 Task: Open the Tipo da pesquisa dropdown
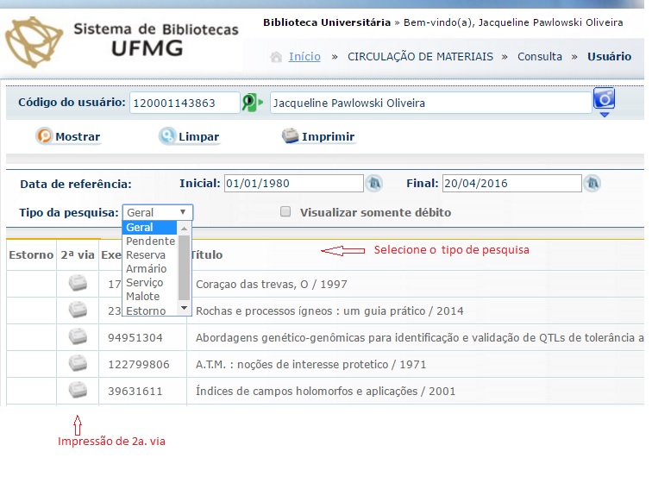(x=158, y=212)
